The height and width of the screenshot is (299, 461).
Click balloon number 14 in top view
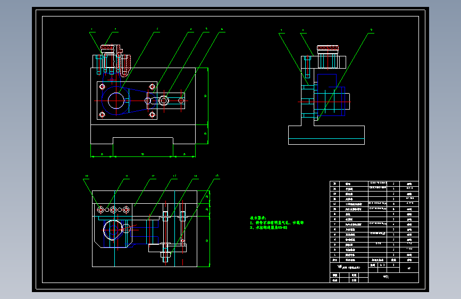click(196, 176)
